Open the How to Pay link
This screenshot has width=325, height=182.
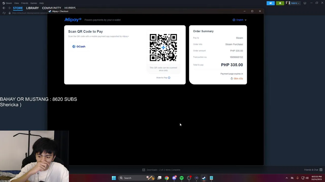click(162, 78)
